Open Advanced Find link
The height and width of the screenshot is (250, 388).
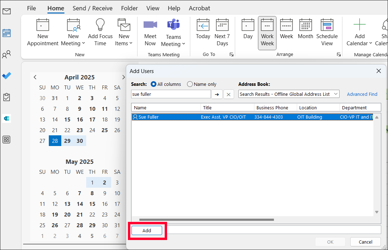point(362,94)
